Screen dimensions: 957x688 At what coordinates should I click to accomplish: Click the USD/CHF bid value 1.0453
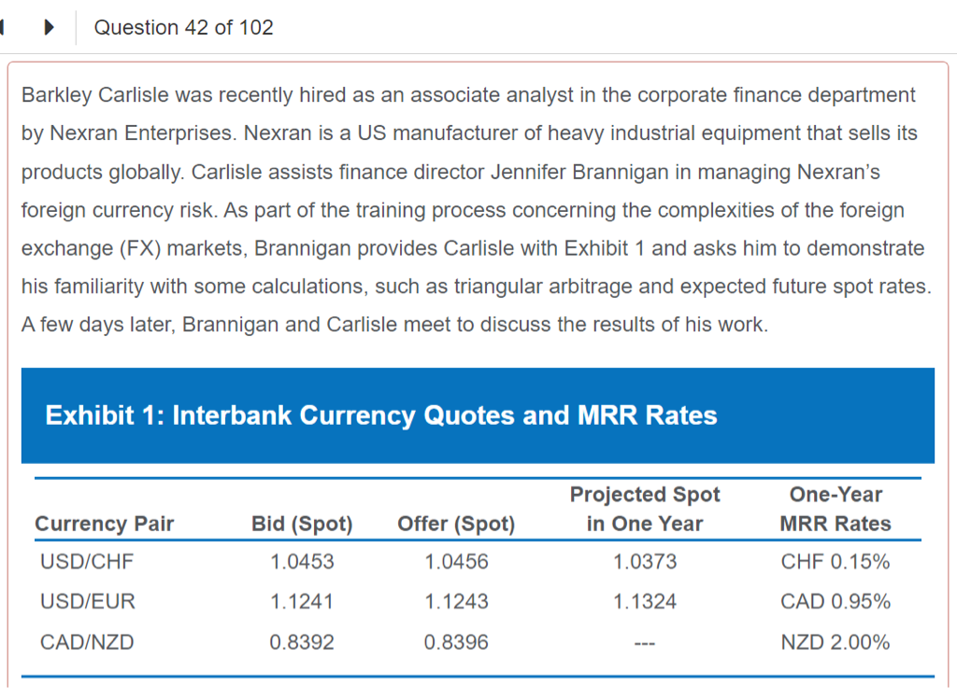[x=302, y=562]
